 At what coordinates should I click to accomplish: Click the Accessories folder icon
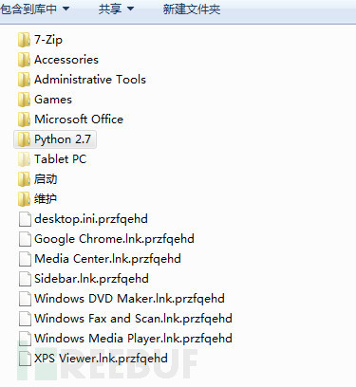coord(25,60)
